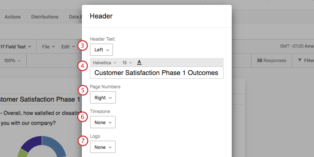This screenshot has height=157, width=314.
Task: Open the Logo dropdown
Action: pyautogui.click(x=103, y=147)
